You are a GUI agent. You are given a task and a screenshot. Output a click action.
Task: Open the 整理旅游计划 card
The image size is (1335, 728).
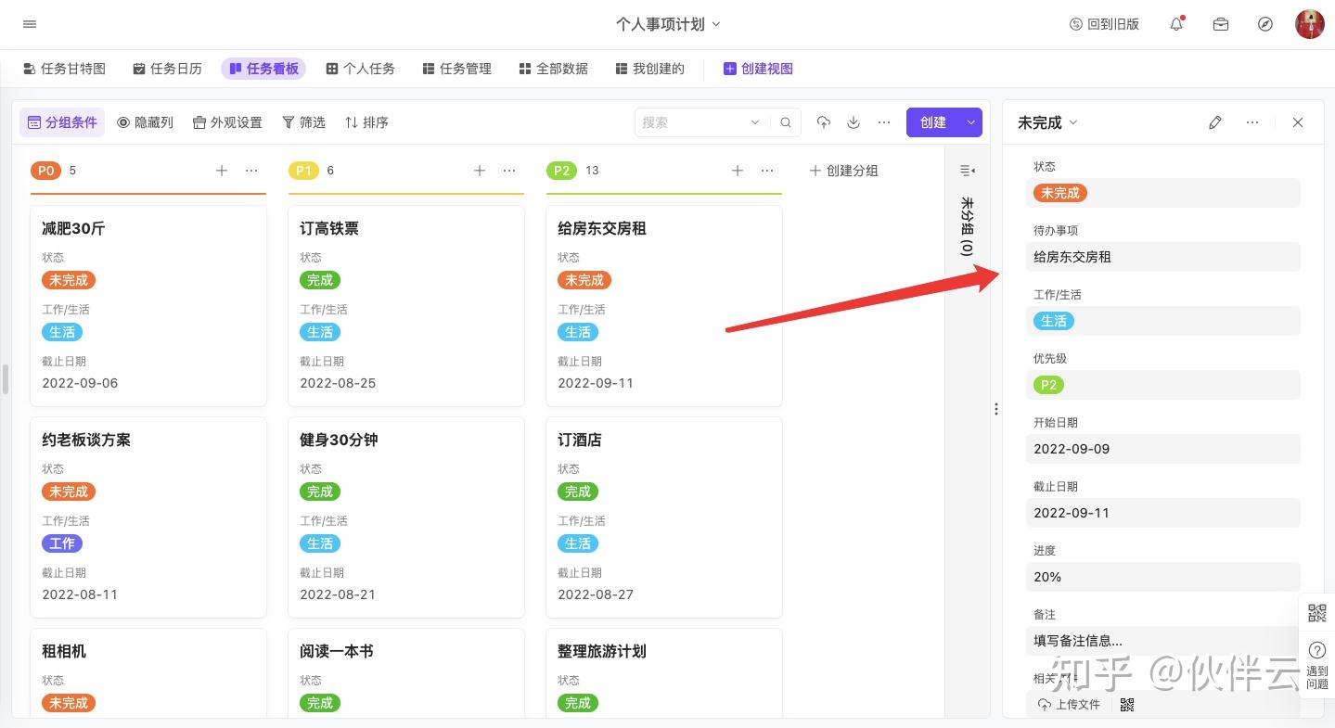pyautogui.click(x=664, y=672)
